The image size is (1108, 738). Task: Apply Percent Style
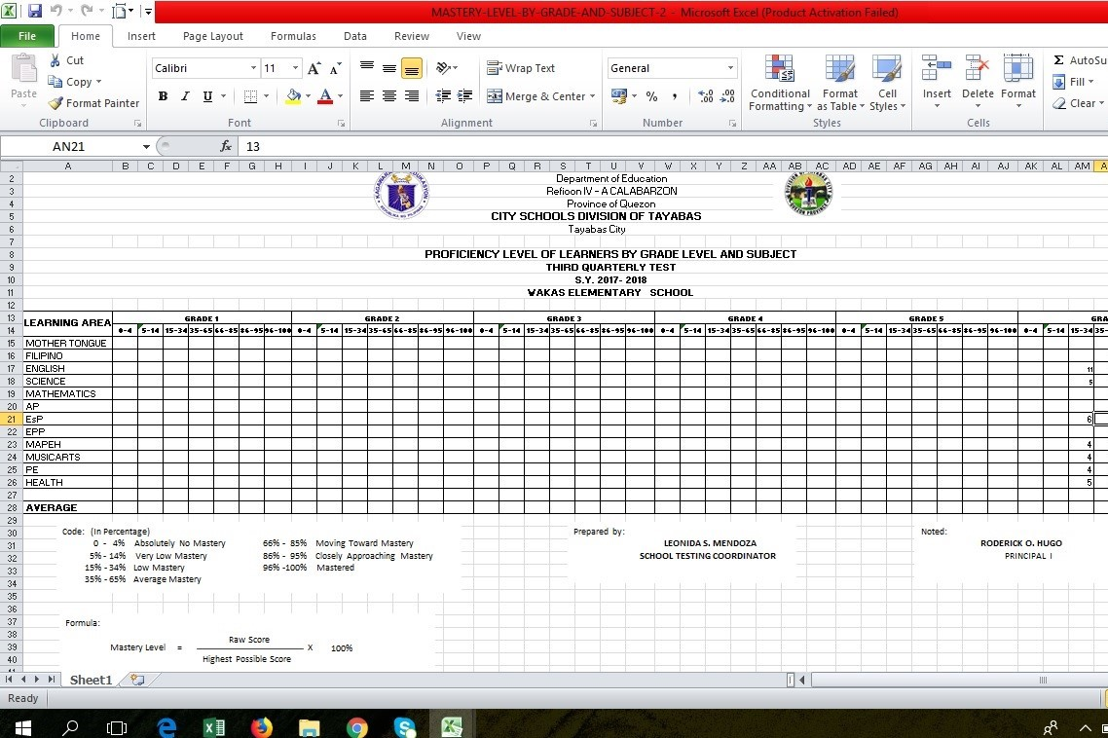(x=651, y=96)
